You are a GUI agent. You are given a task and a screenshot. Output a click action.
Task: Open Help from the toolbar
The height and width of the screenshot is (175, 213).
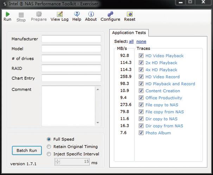77,14
